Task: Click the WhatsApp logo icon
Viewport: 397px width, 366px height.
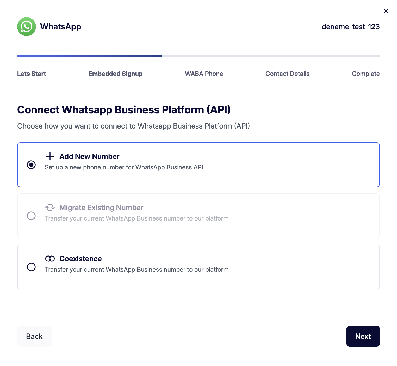Action: click(x=27, y=27)
